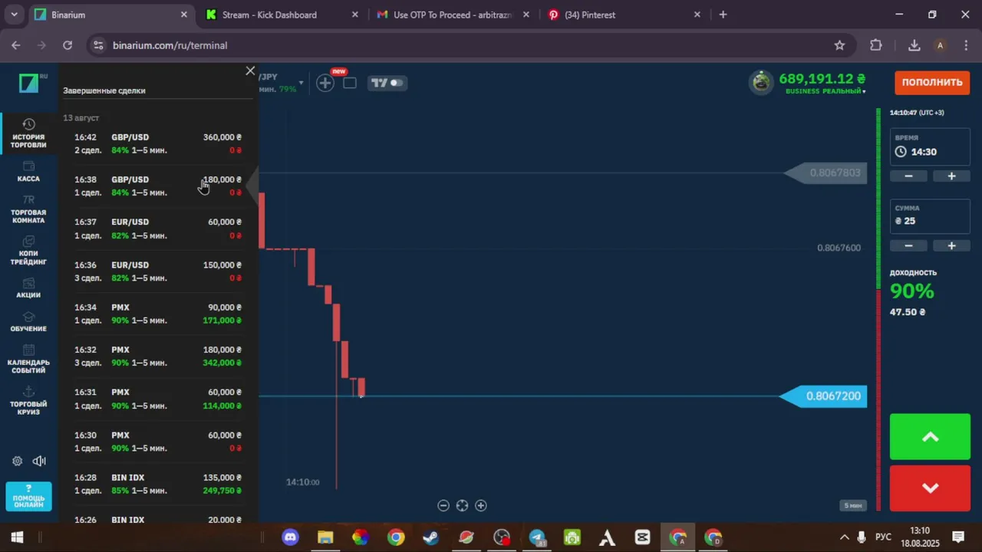982x552 pixels.
Task: Show hidden system tray icons
Action: 845,537
